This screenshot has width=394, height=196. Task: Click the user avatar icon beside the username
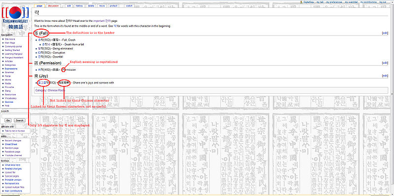(301, 2)
